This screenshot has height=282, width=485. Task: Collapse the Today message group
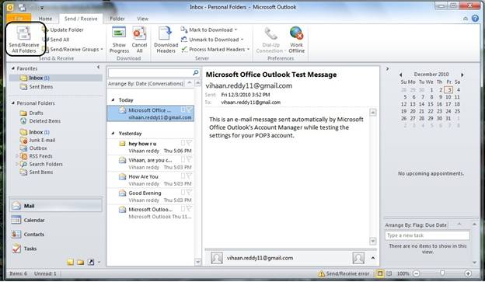pyautogui.click(x=113, y=100)
